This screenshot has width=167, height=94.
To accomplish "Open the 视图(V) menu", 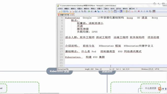I will click(80, 9).
